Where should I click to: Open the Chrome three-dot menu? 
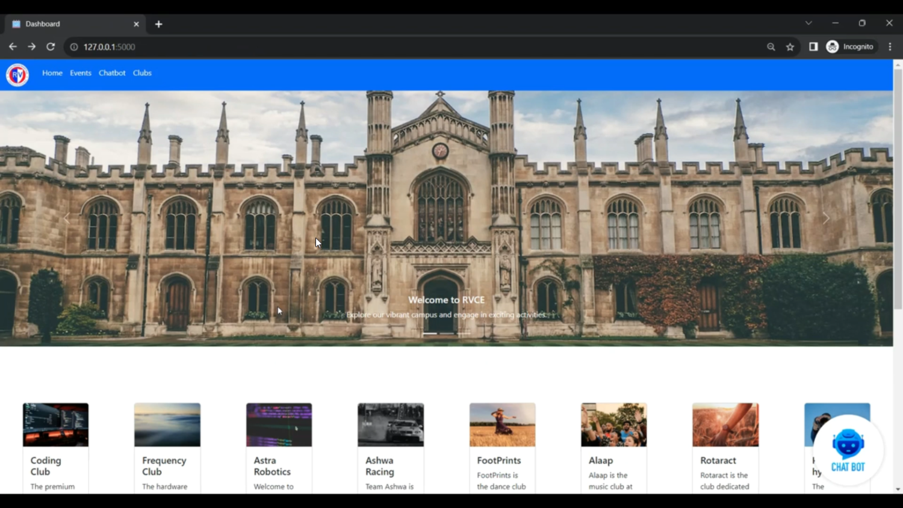point(890,47)
